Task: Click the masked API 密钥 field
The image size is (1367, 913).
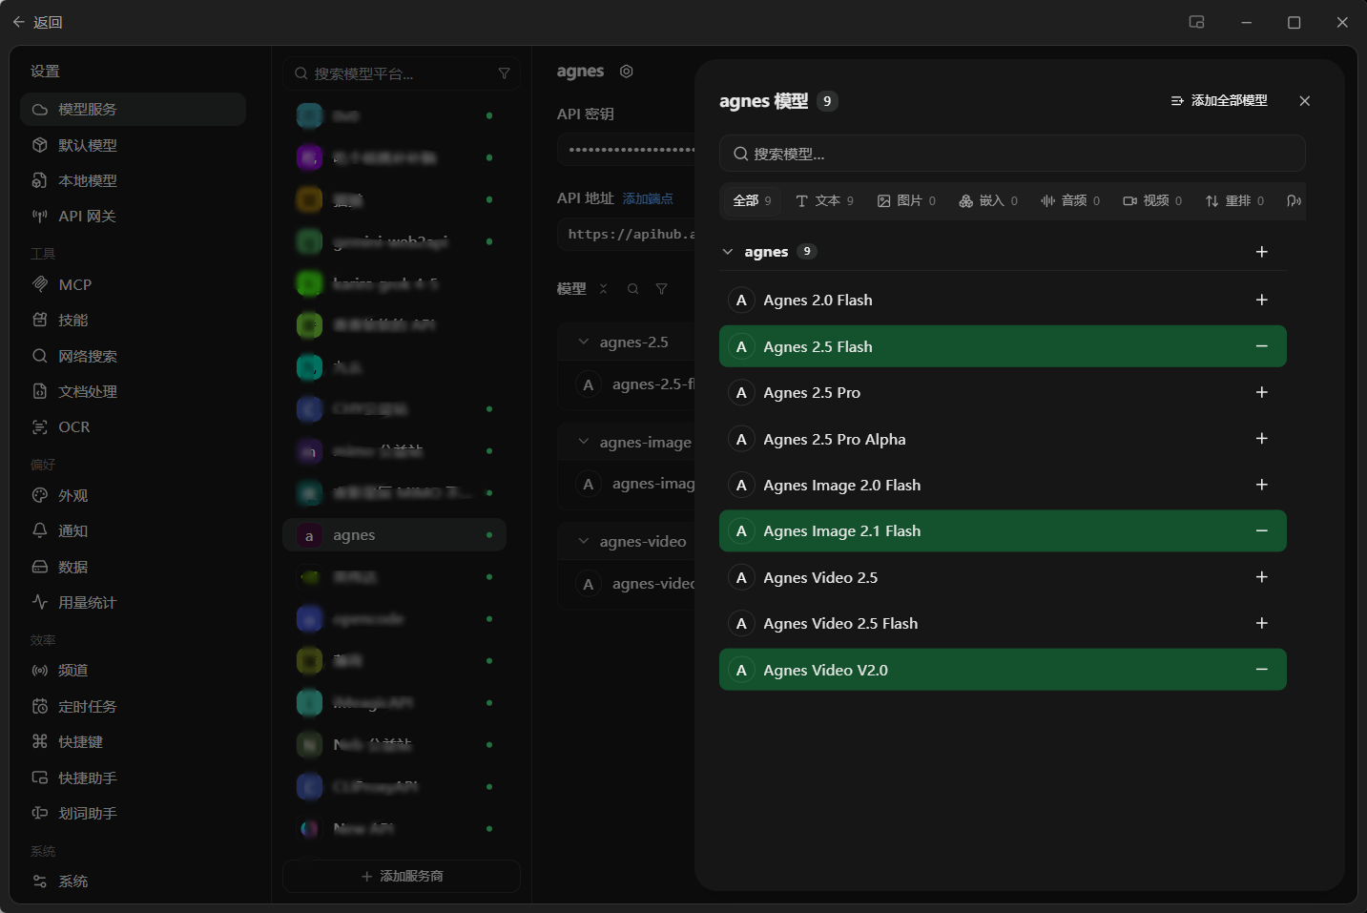Action: (x=627, y=150)
